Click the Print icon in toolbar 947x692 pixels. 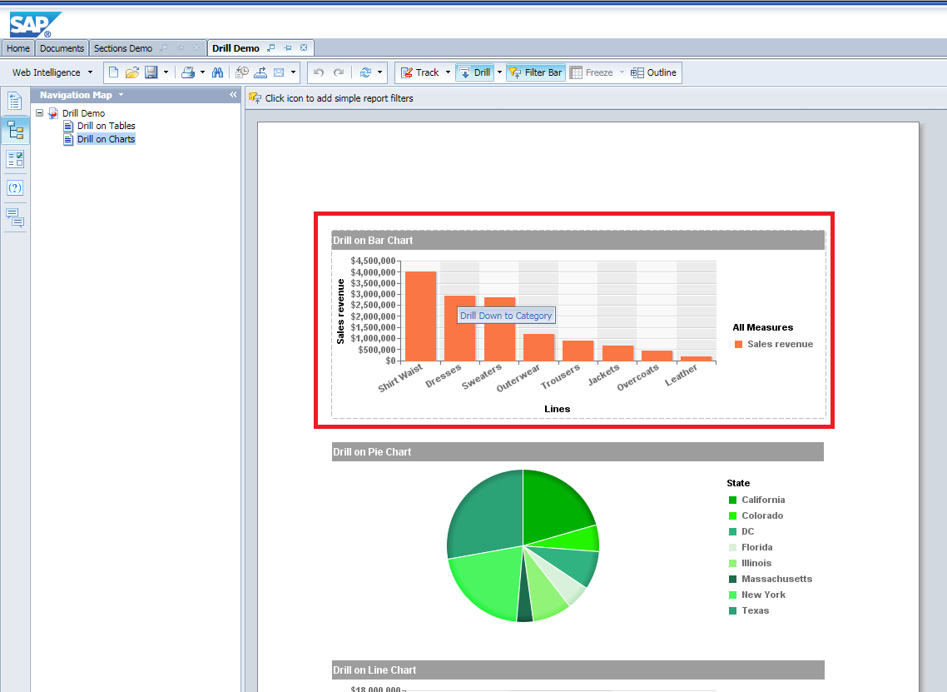pos(188,72)
